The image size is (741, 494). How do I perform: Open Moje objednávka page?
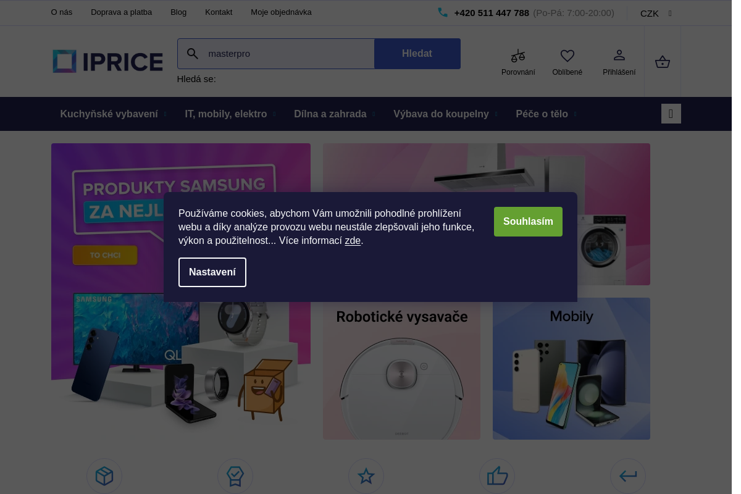coord(281,12)
